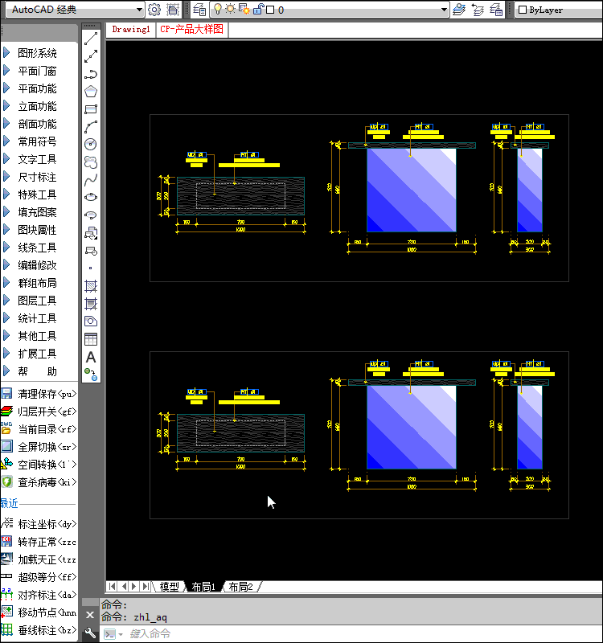Open the Layer Properties Manager icon
This screenshot has width=603, height=643.
[x=199, y=10]
